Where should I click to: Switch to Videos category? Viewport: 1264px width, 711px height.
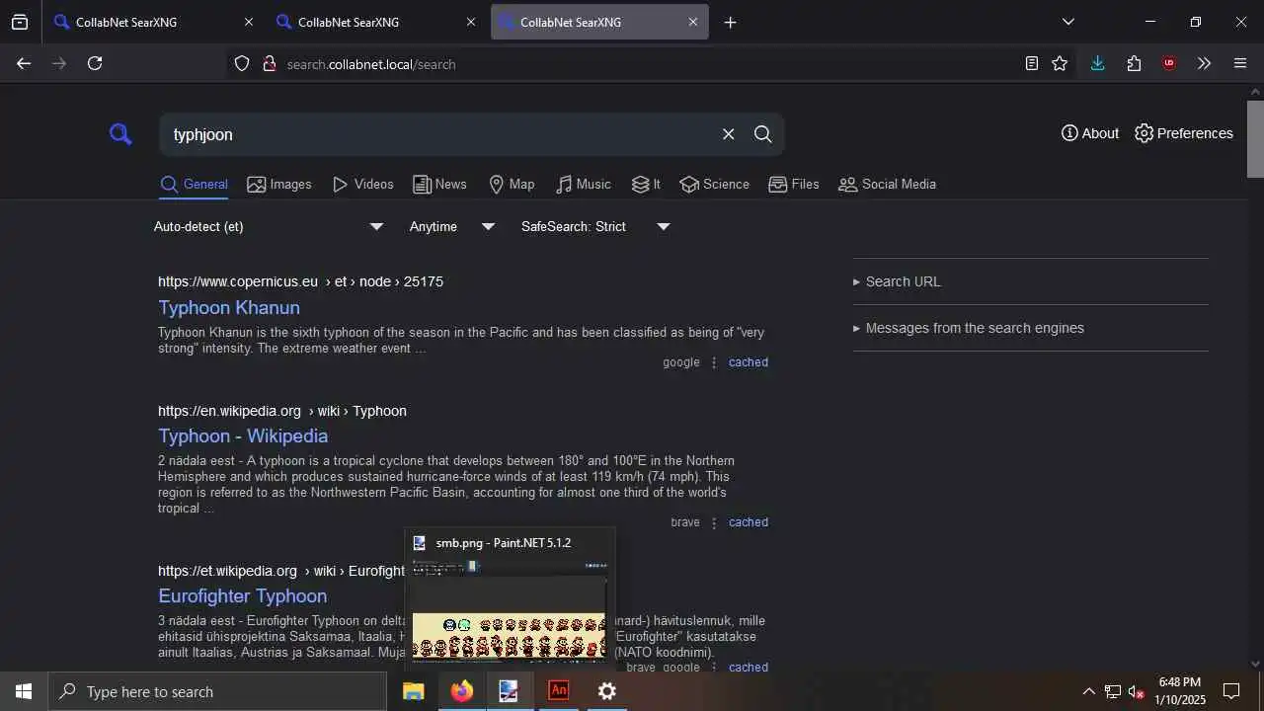coord(362,185)
